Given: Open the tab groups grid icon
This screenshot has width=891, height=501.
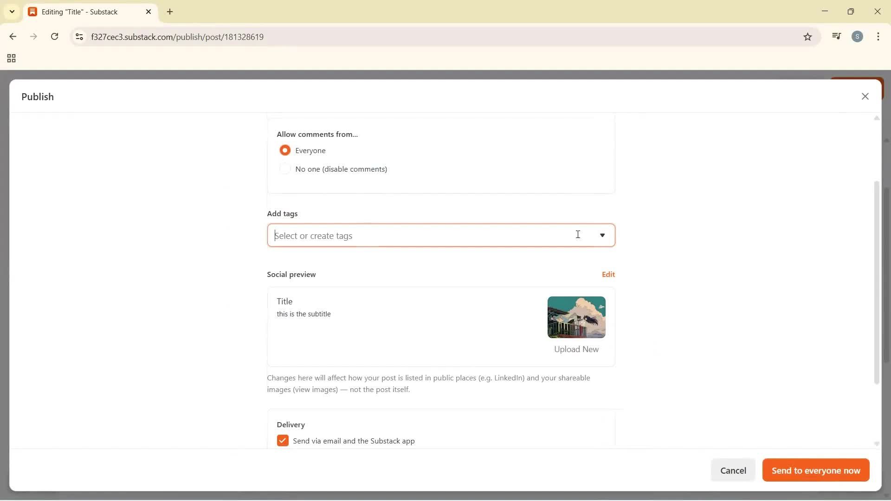Looking at the screenshot, I should [x=11, y=58].
